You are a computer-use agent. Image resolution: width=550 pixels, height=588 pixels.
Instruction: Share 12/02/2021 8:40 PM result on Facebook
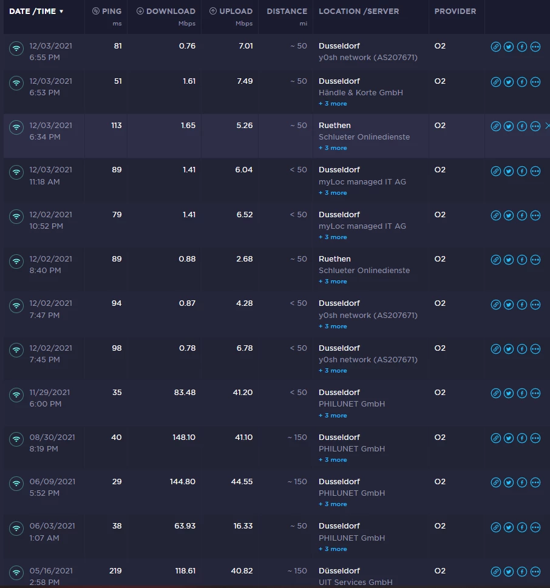click(522, 260)
